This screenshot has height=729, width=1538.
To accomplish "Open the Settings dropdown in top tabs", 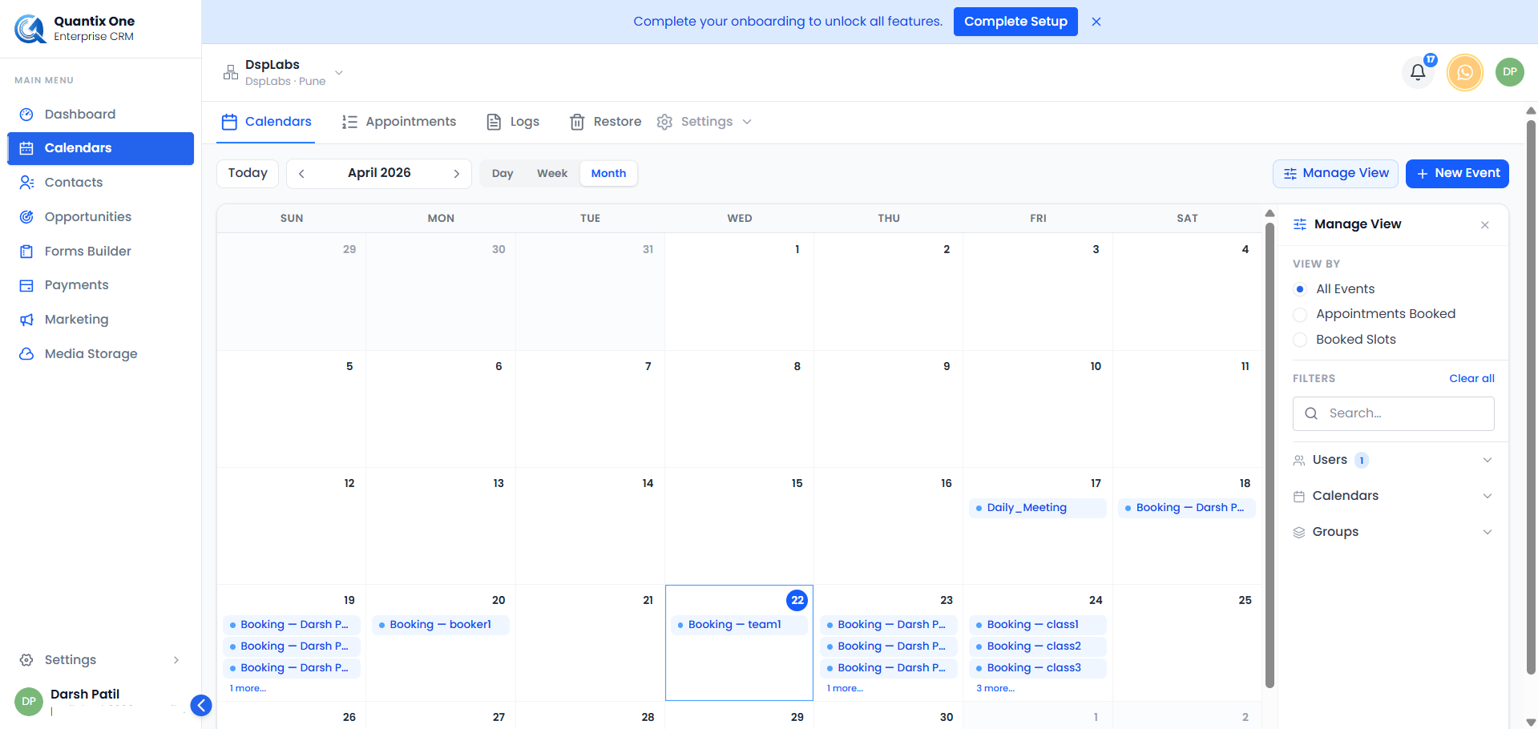I will [704, 122].
